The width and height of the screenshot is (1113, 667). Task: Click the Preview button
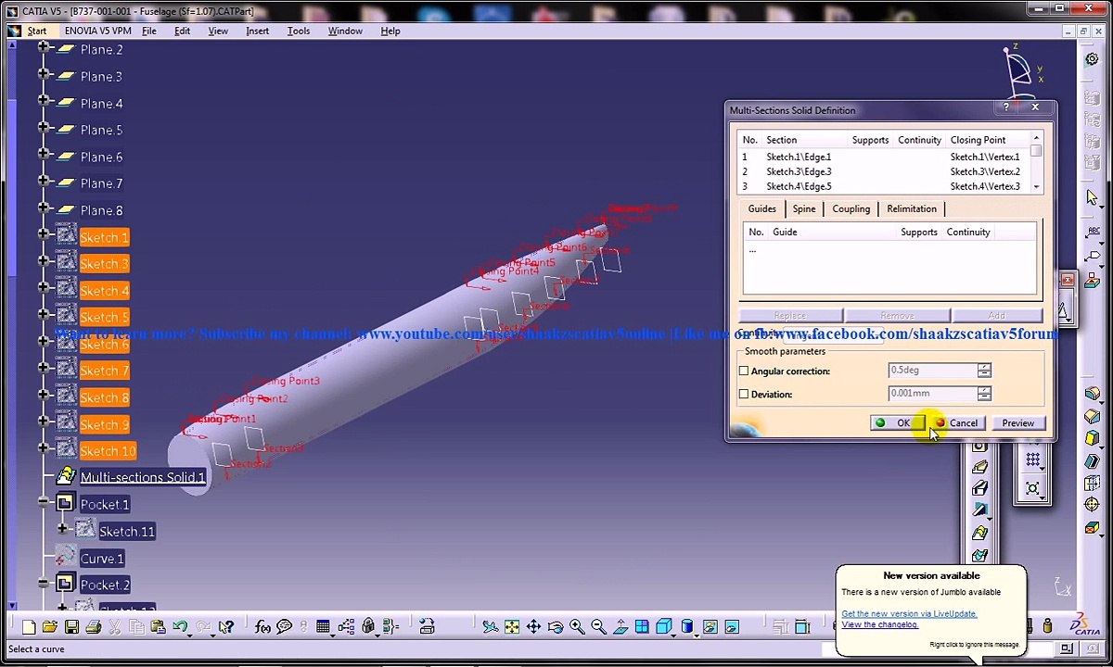[1017, 423]
